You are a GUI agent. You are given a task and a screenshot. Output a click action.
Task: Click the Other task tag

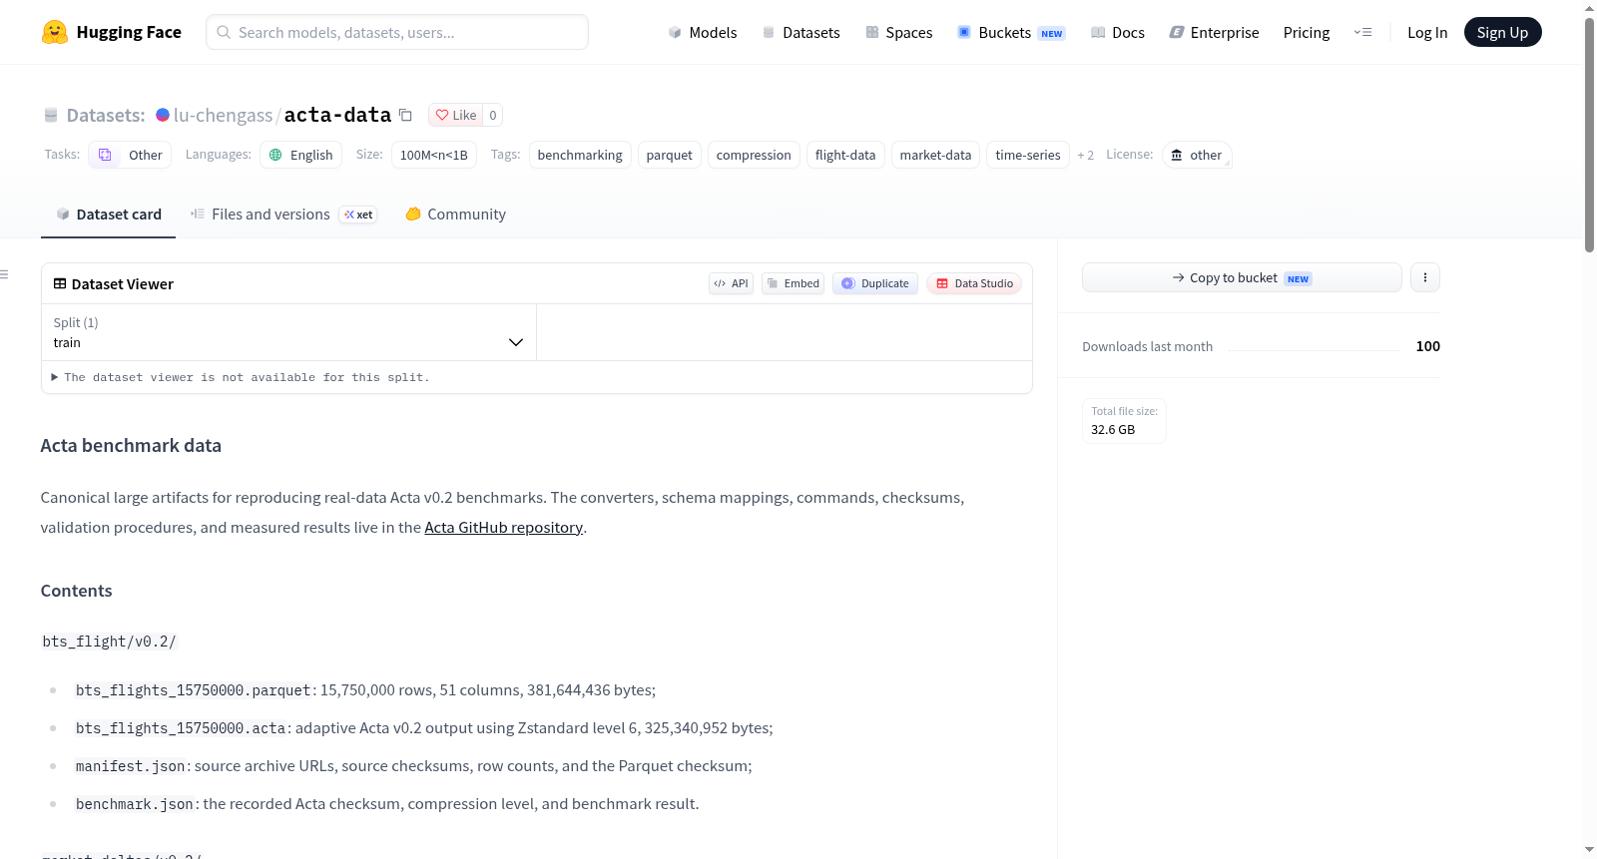coord(130,155)
